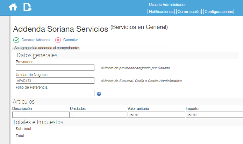Click the Folio de Referencia field
This screenshot has height=144, width=243.
click(55, 93)
